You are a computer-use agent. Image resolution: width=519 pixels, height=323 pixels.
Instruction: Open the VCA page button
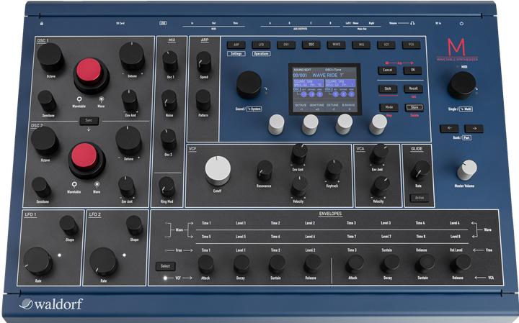(411, 45)
